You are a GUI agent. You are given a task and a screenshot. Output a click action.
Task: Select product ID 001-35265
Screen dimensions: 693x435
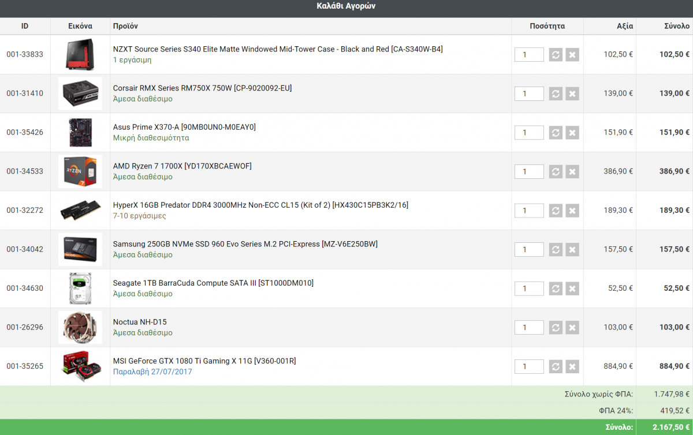pos(25,366)
